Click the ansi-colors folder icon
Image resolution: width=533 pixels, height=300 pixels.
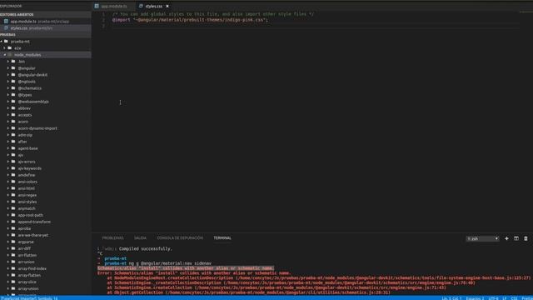coord(13,182)
